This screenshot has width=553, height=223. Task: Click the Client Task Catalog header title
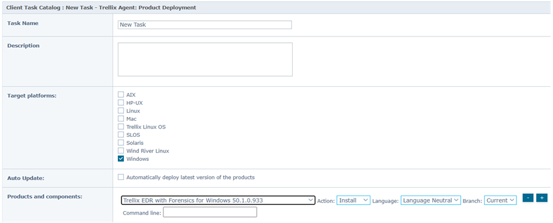pos(101,7)
